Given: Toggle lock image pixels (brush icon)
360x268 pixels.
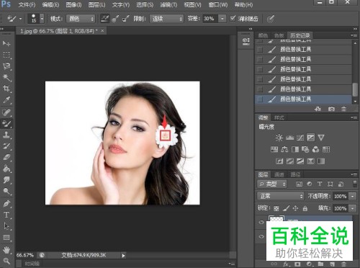Looking at the screenshot, I should 286,208.
